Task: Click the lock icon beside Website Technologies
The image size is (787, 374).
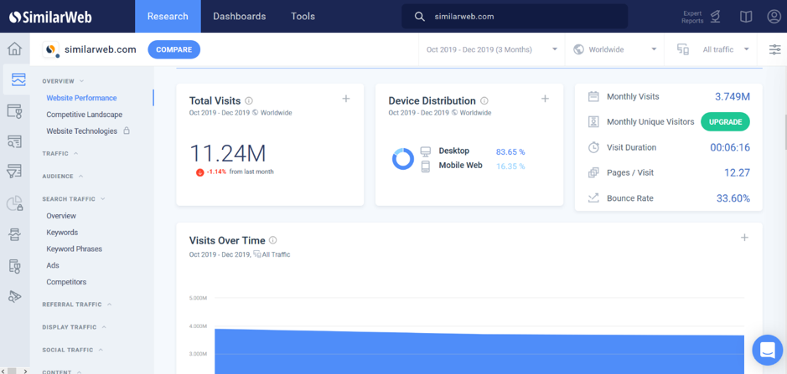Action: [127, 131]
